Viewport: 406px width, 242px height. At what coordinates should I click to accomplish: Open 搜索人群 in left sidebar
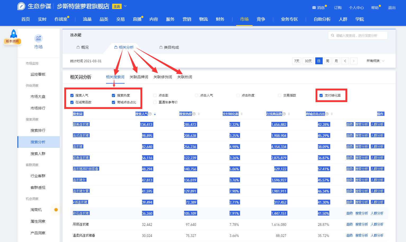(38, 154)
